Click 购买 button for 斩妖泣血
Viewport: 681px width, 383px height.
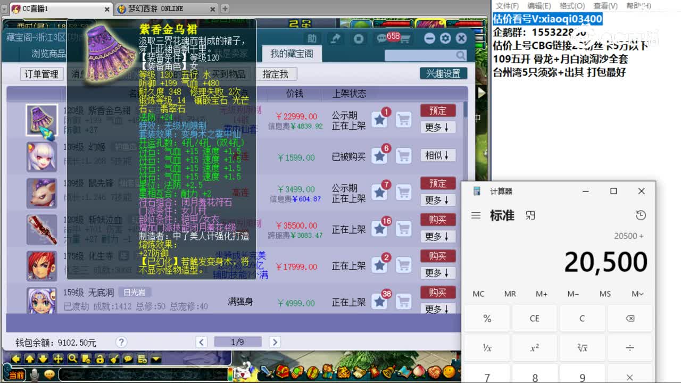tap(438, 220)
